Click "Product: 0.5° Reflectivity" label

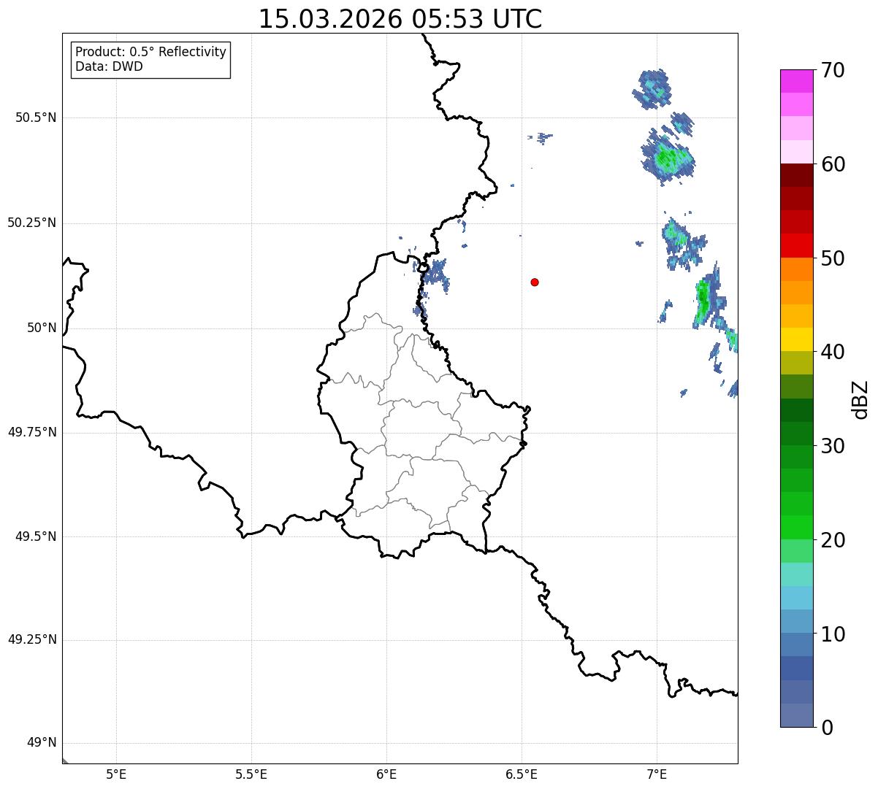151,52
